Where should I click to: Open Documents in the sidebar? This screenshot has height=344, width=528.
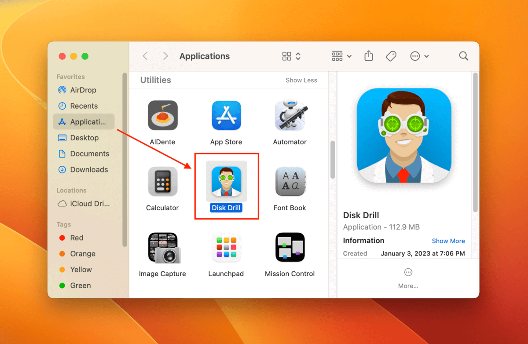pos(84,154)
